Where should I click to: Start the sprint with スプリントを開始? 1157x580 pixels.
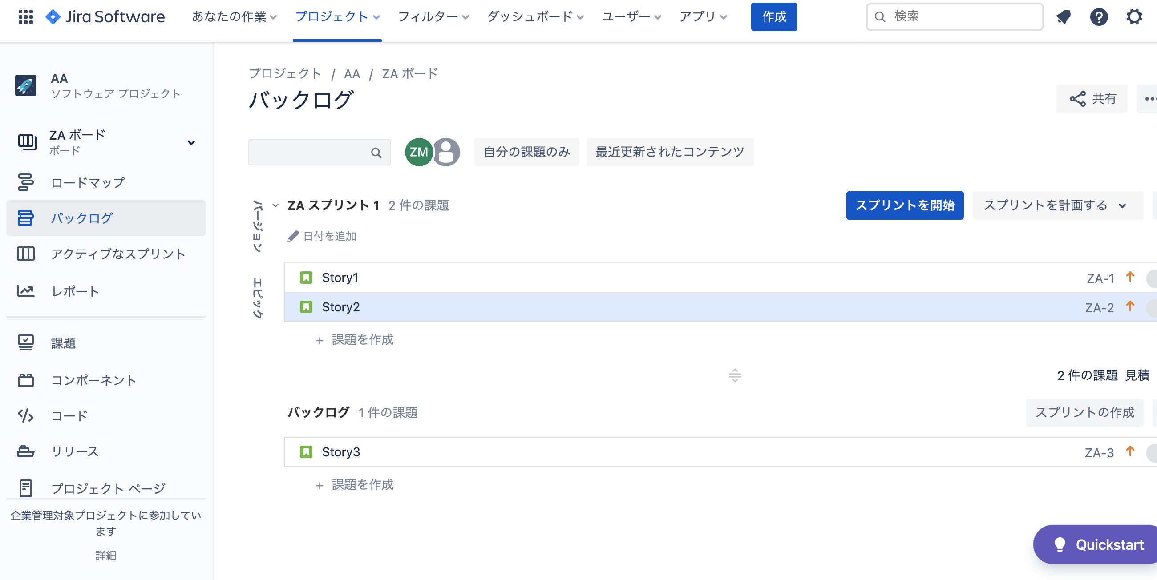coord(905,205)
